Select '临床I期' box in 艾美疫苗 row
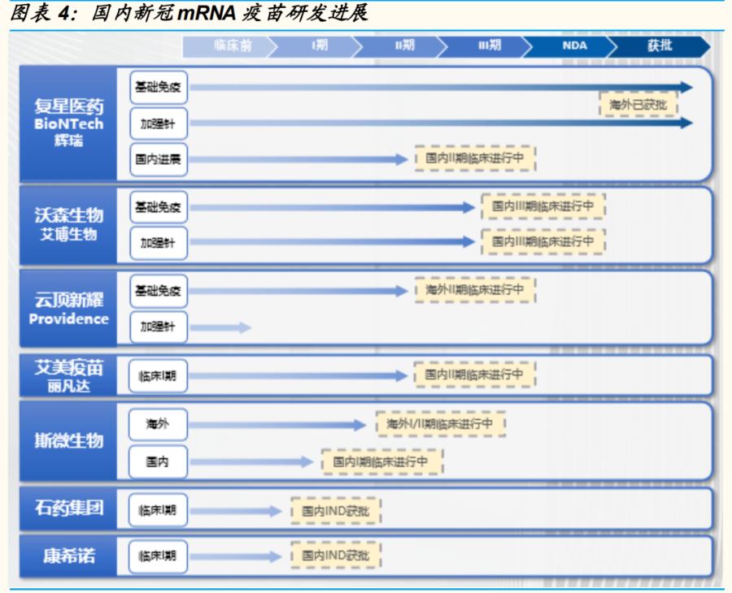 [158, 376]
